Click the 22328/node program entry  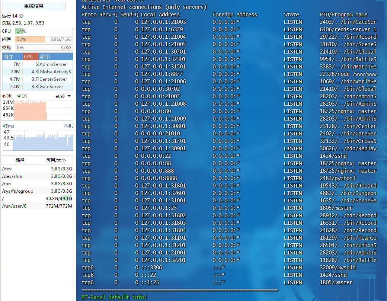tap(348, 74)
